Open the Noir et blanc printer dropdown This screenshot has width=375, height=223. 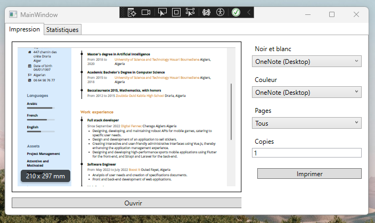(x=306, y=61)
